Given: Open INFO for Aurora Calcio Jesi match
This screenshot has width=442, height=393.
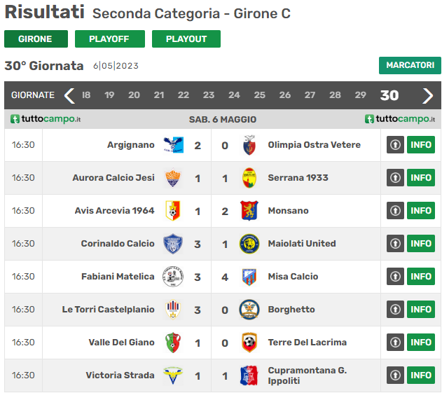Looking at the screenshot, I should (x=421, y=178).
